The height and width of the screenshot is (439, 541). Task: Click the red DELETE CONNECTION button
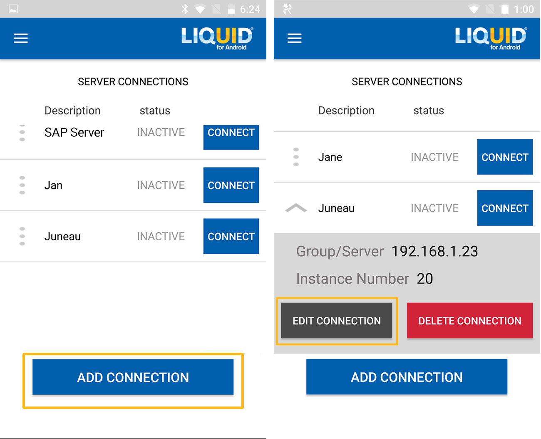point(469,321)
